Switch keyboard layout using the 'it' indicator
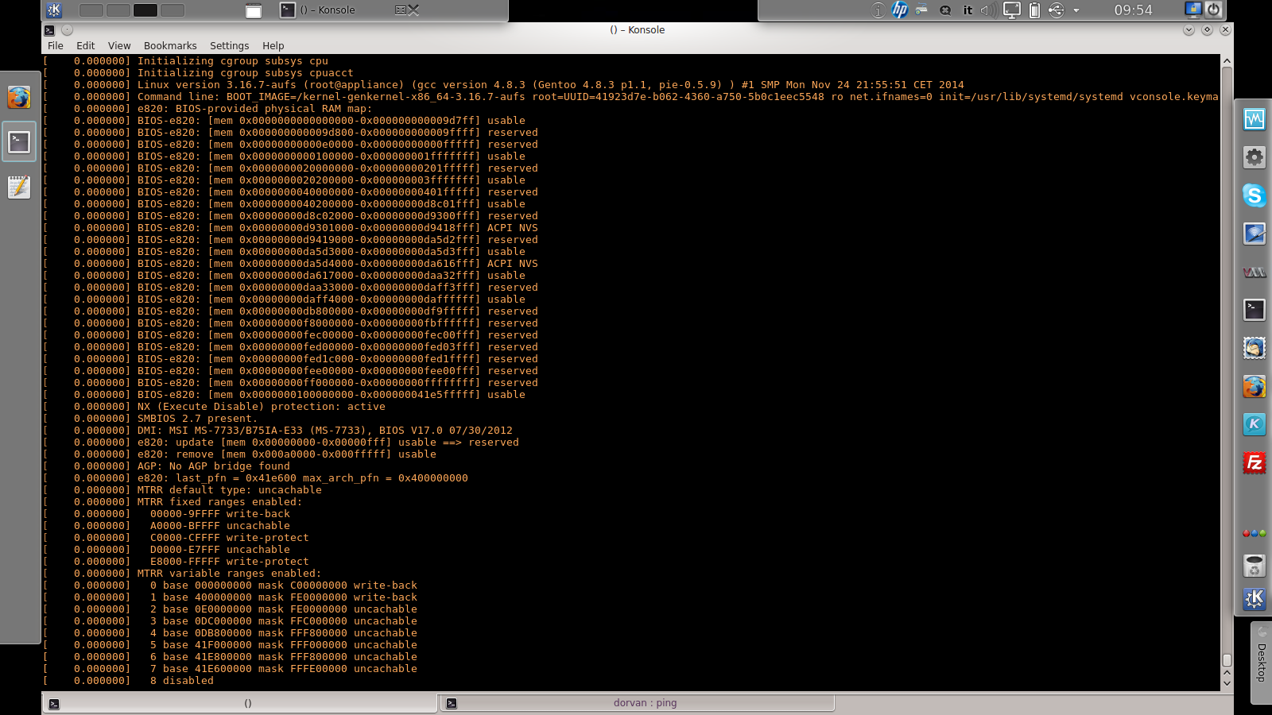 [968, 10]
